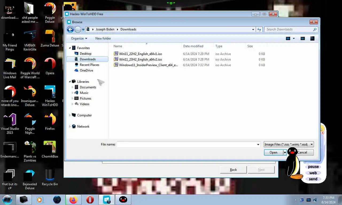Show the preview pane
Image resolution: width=342 pixels, height=205 pixels.
(x=302, y=38)
